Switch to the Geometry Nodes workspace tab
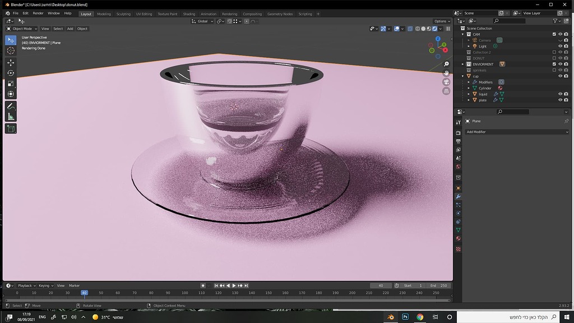The height and width of the screenshot is (323, 574). (x=280, y=14)
